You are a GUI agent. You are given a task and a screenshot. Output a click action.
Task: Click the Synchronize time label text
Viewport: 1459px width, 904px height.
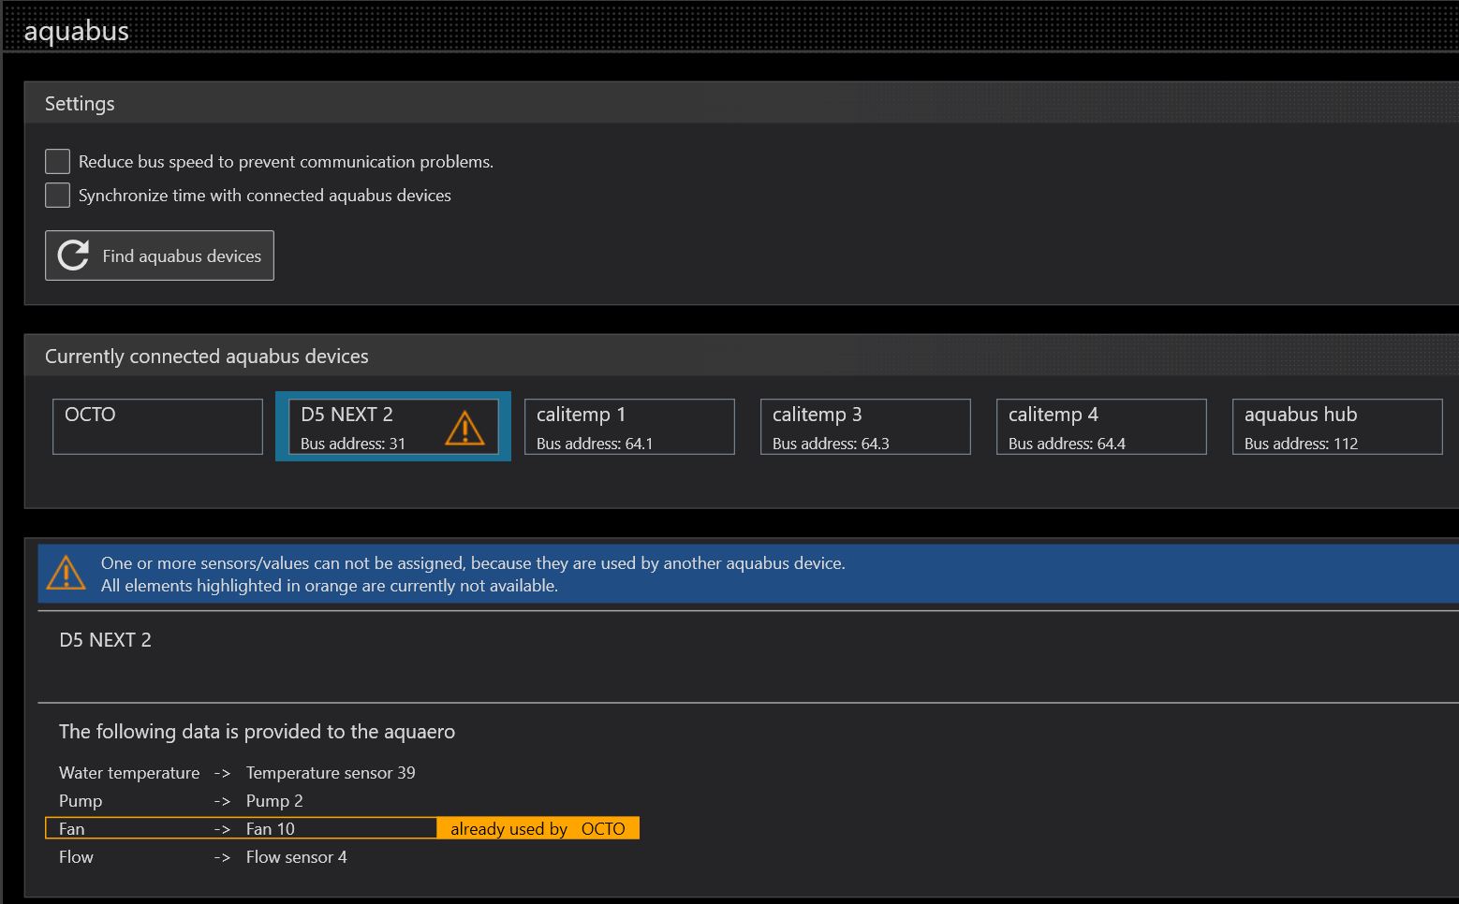point(265,196)
